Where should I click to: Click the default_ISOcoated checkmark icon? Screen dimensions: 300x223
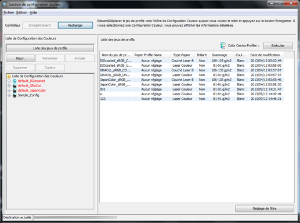pos(15,81)
